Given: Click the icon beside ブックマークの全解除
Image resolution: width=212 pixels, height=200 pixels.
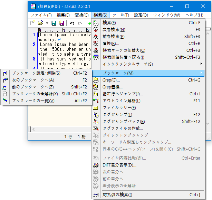Looking at the screenshot, I should point(5,94).
